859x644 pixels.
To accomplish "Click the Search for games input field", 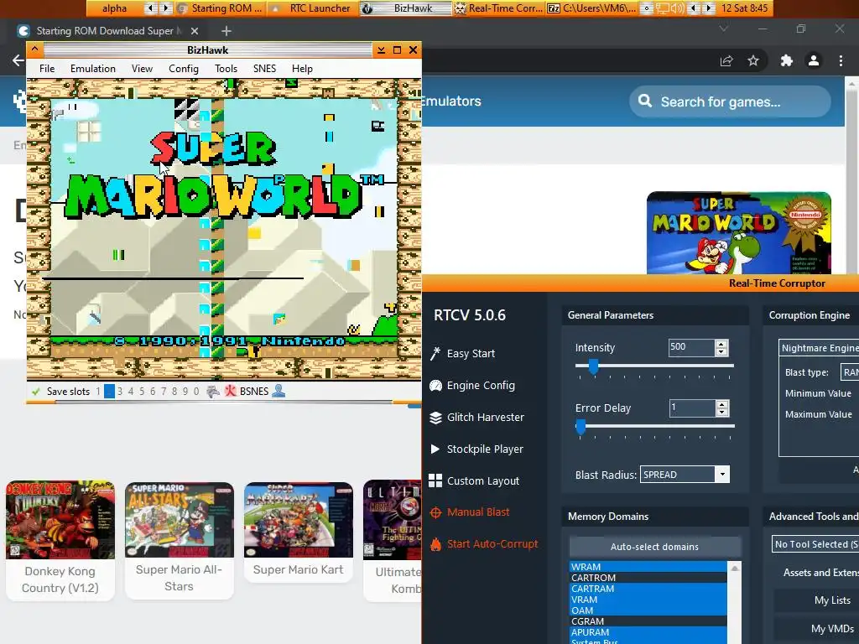I will click(x=731, y=101).
